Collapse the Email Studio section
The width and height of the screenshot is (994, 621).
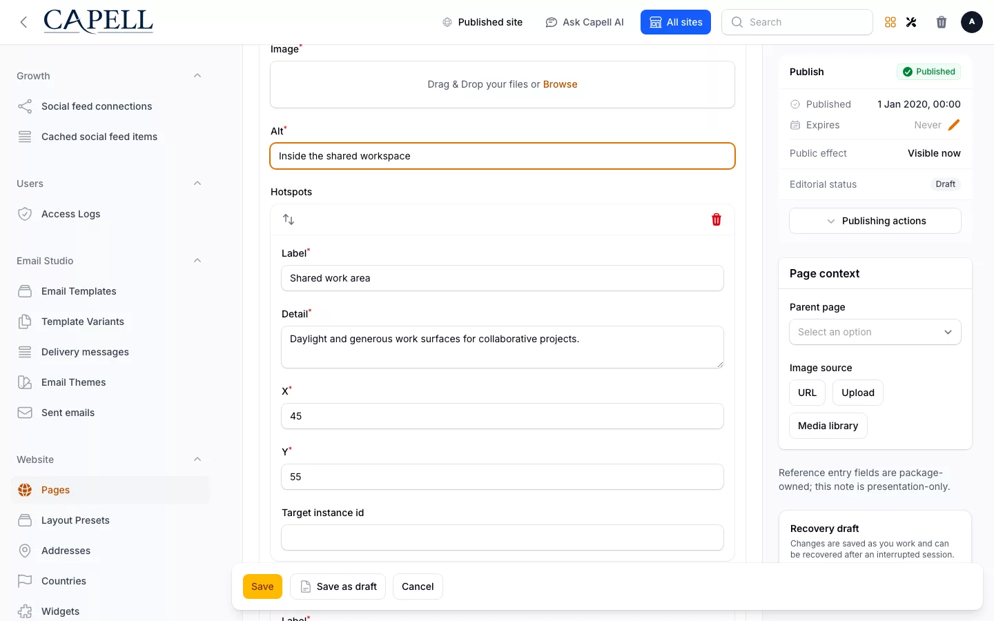click(197, 261)
